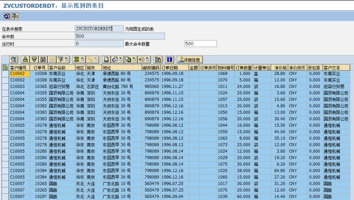The image size is (354, 200).
Task: Click the order number 10365 cell
Action: pos(39,87)
